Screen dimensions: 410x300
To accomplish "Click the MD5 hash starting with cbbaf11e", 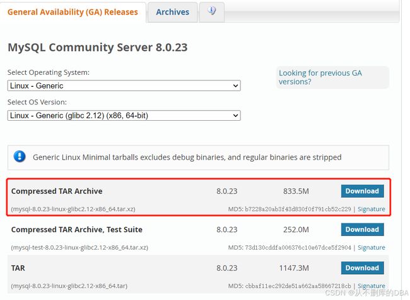I will point(298,286).
